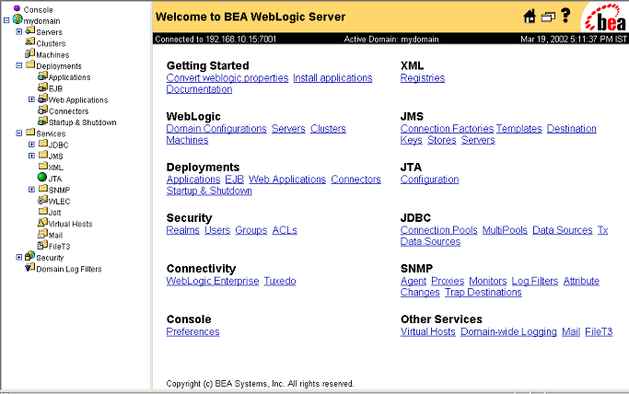This screenshot has width=629, height=394.
Task: Click the green JTA ball icon
Action: [42, 177]
